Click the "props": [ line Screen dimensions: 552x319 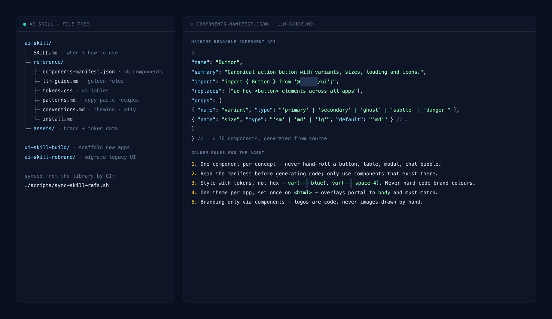[x=207, y=101]
